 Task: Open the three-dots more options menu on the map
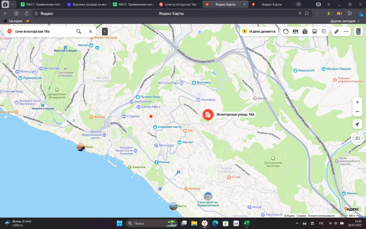tap(346, 31)
